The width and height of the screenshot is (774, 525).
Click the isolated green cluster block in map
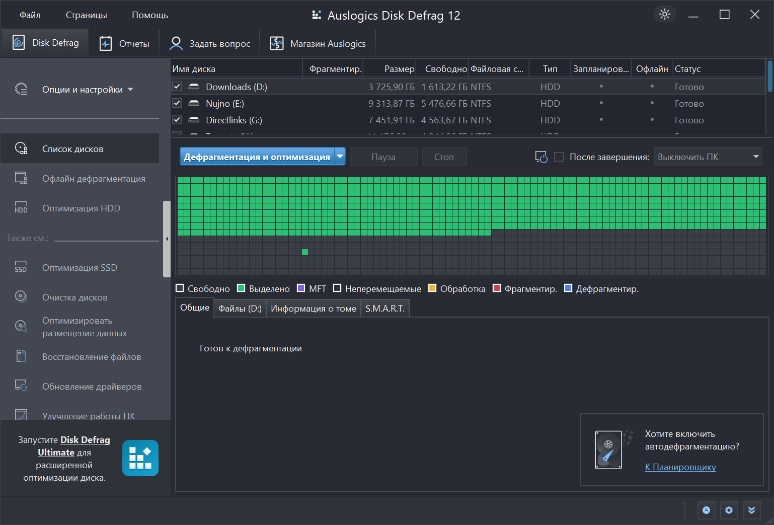tap(305, 252)
